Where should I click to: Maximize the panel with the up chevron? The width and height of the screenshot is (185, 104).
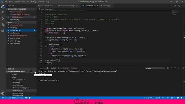[179, 68]
